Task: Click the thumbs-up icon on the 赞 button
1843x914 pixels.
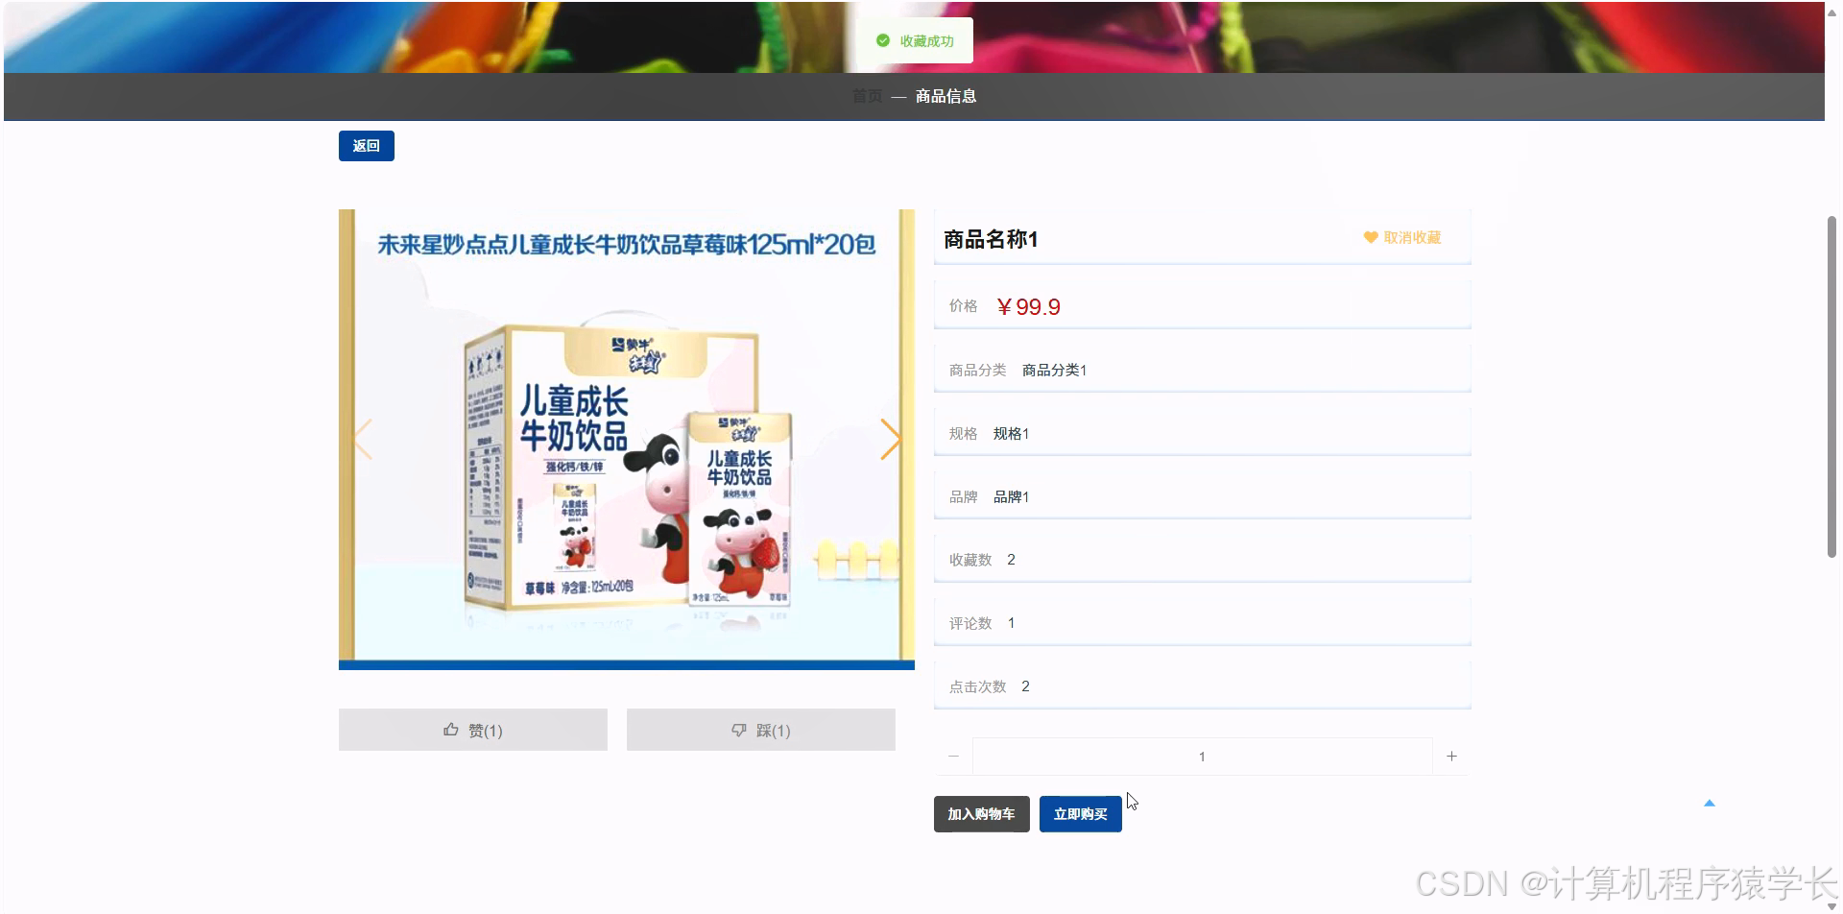Action: pos(451,729)
